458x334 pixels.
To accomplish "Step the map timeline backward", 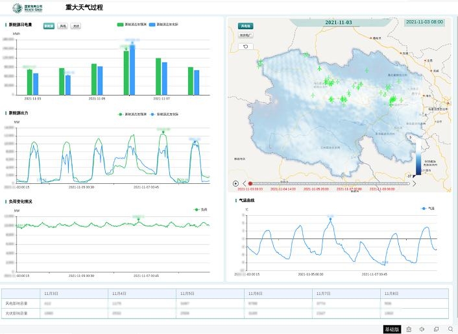I will (245, 183).
